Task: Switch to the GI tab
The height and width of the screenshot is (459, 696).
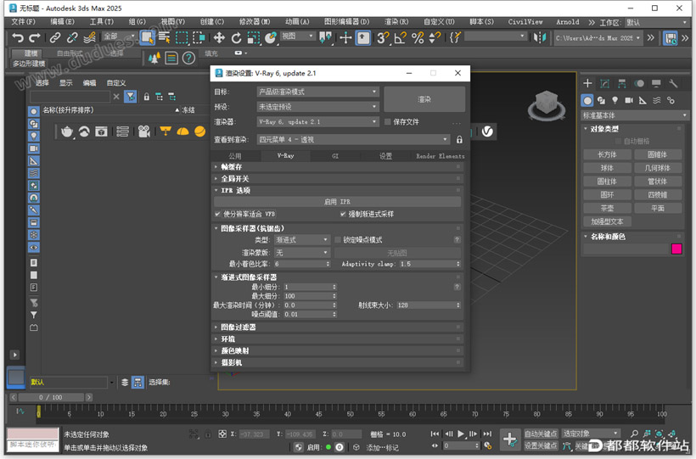Action: (x=335, y=156)
